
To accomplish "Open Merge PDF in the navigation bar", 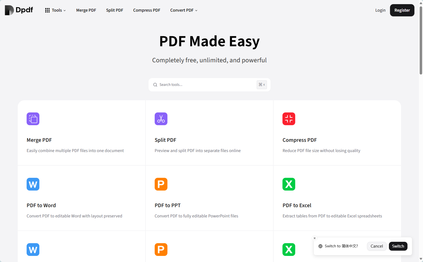I will [x=86, y=10].
